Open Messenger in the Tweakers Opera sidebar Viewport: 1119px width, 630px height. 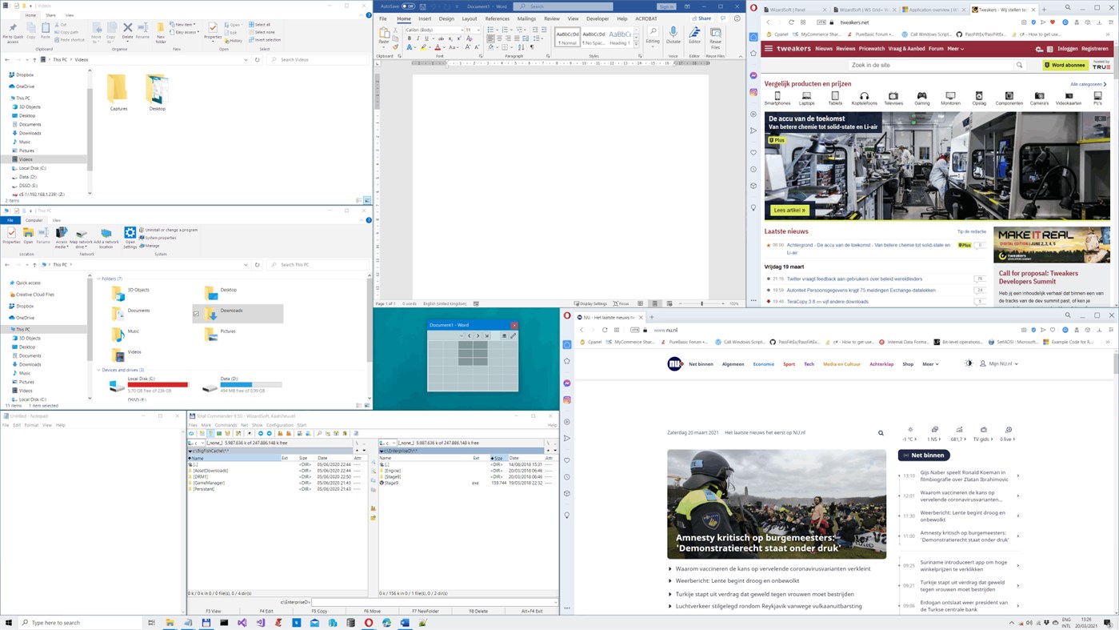pyautogui.click(x=753, y=75)
